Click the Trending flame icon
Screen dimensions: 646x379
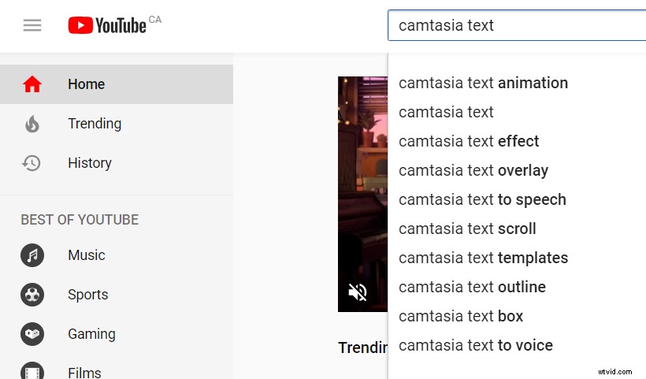pos(32,124)
